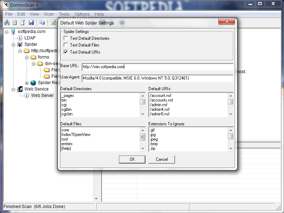Click Extensions To Ignore scrollbar down arrow
The width and height of the screenshot is (284, 213).
pyautogui.click(x=230, y=148)
